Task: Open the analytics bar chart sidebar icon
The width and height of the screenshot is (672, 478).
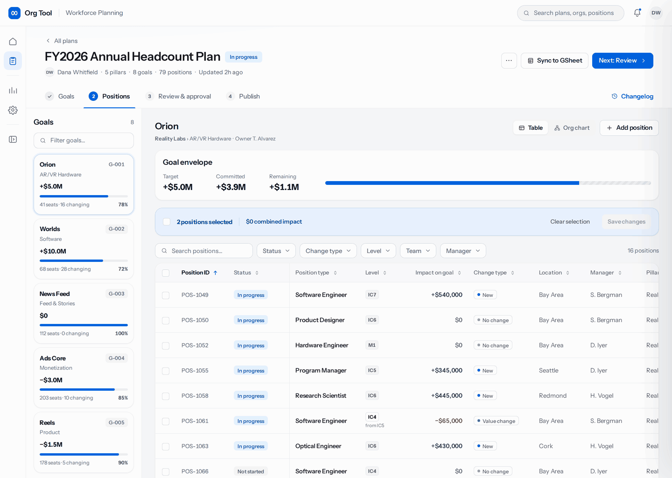Action: (x=13, y=91)
